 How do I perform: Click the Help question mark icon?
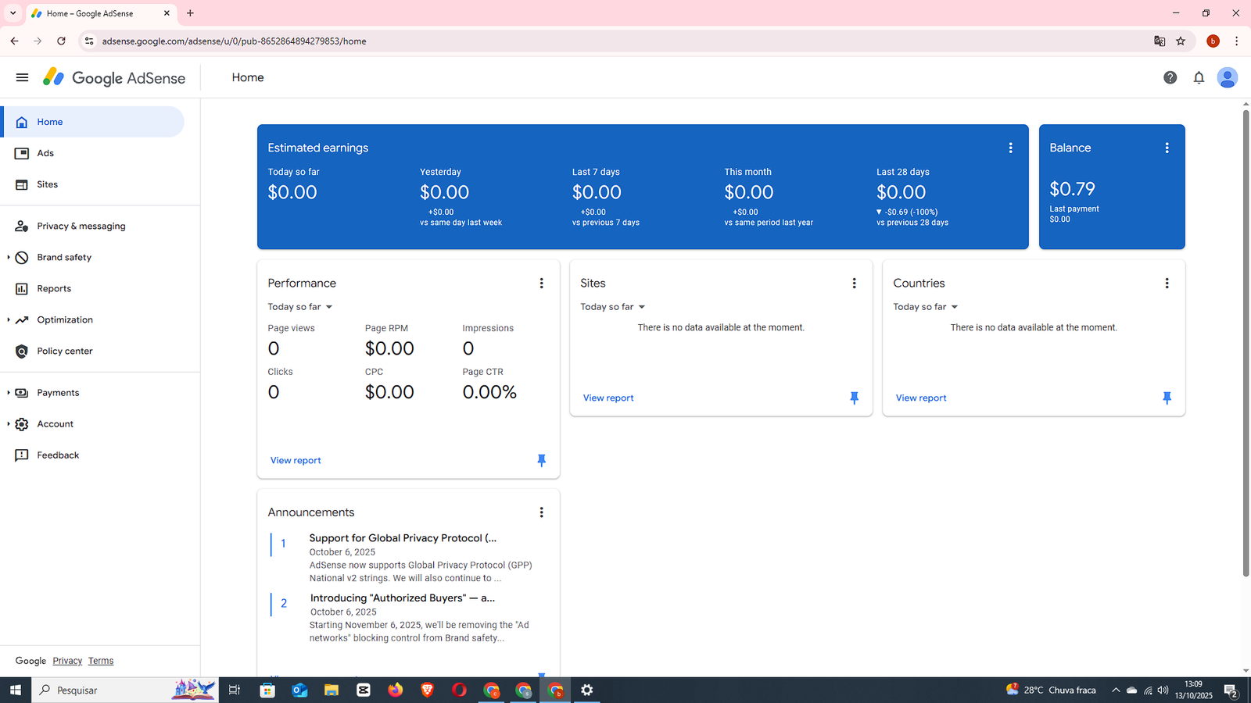(x=1170, y=77)
